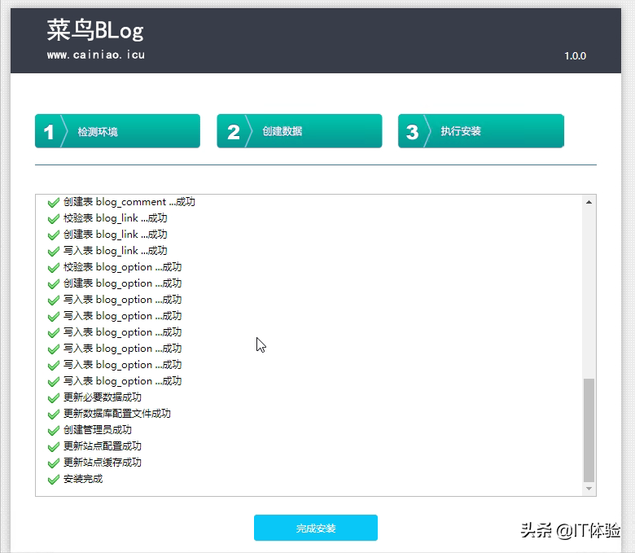This screenshot has height=553, width=635.
Task: Click the 菜鸟BLog title logo
Action: pos(95,30)
